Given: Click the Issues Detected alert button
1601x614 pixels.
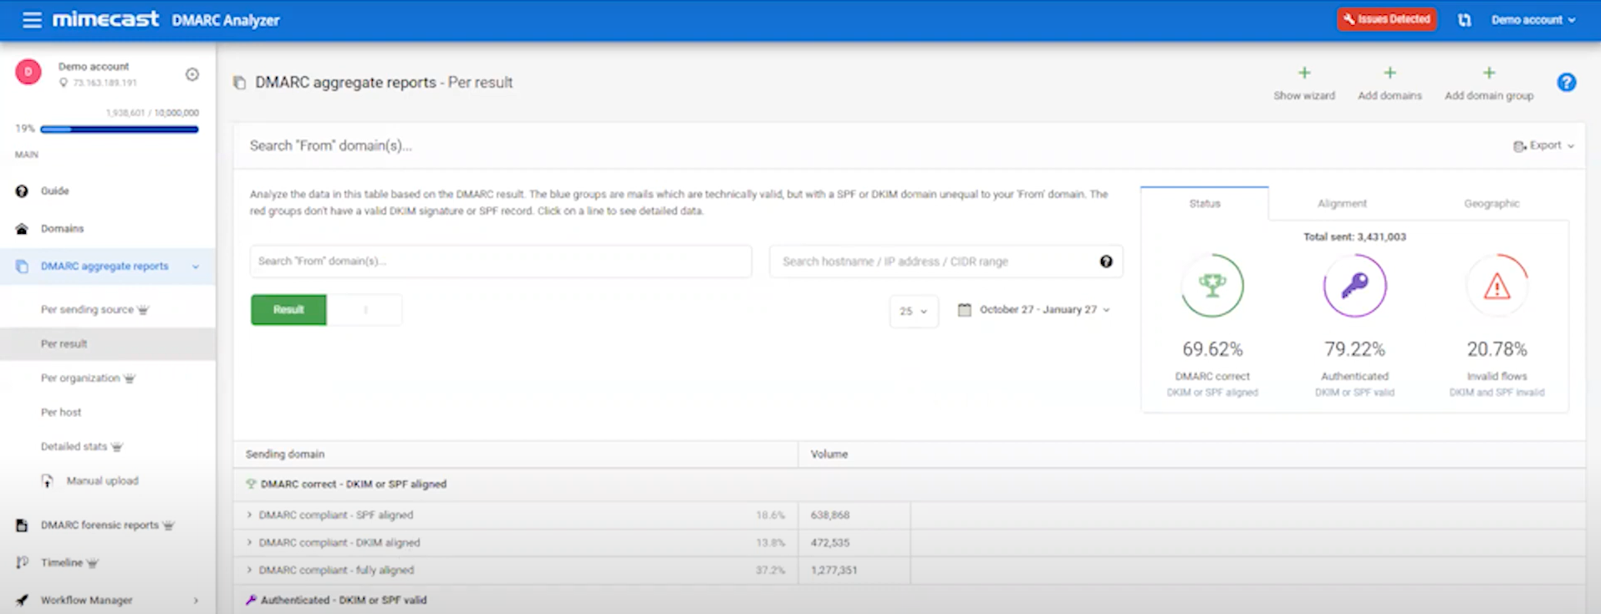Looking at the screenshot, I should tap(1386, 19).
